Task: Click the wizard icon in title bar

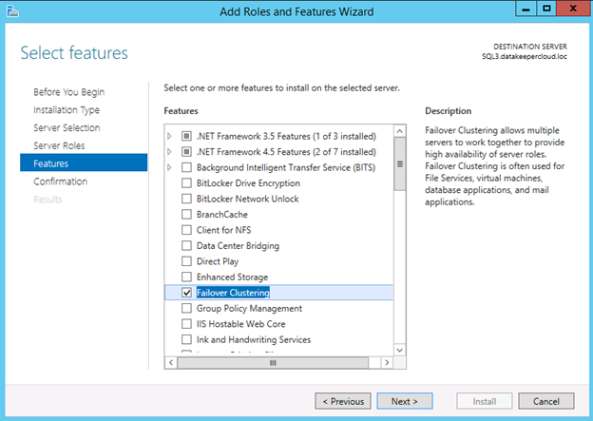Action: coord(13,10)
